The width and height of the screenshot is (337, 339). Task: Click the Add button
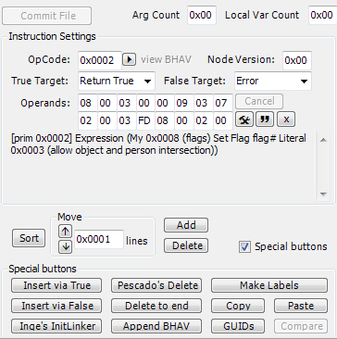pos(186,225)
